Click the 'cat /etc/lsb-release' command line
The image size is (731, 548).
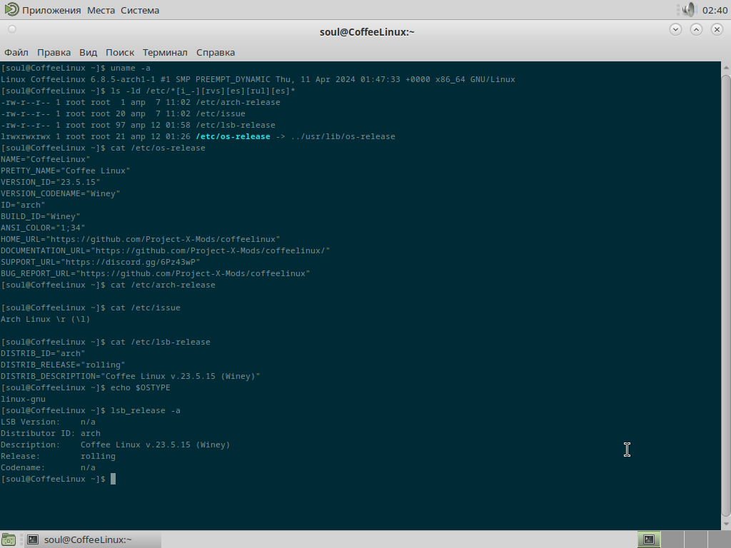point(106,342)
